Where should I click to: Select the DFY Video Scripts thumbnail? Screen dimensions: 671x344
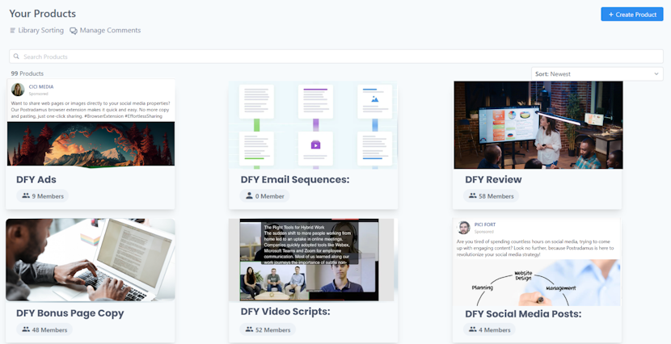(x=314, y=259)
